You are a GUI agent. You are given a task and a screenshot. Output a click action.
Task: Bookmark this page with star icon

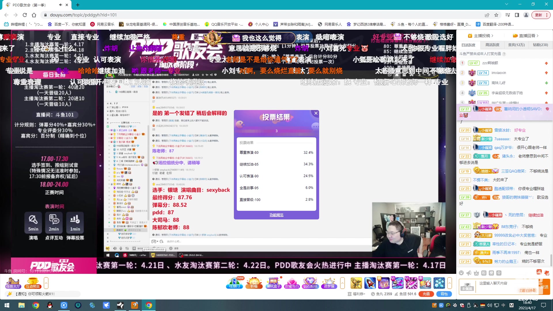[496, 15]
